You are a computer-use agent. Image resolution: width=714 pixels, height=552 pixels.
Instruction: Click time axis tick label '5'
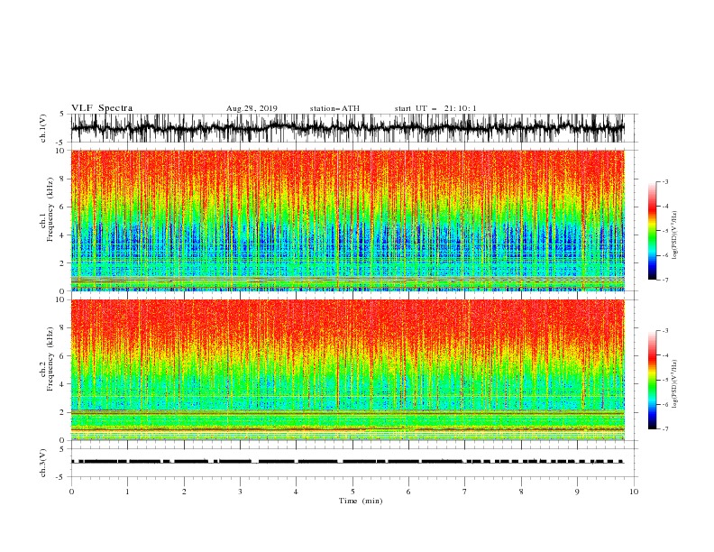pos(352,492)
